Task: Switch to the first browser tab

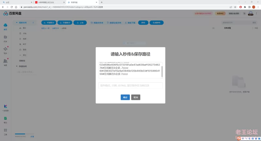Action: (x=17, y=2)
